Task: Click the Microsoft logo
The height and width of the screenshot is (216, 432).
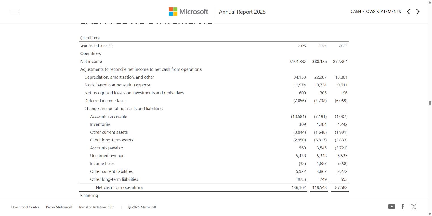Action: click(x=189, y=12)
